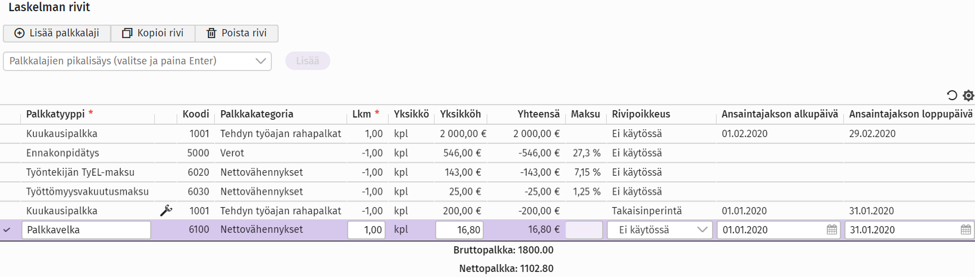
Task: Click the wrench icon on the Kuukausipalkka row
Action: click(x=166, y=211)
